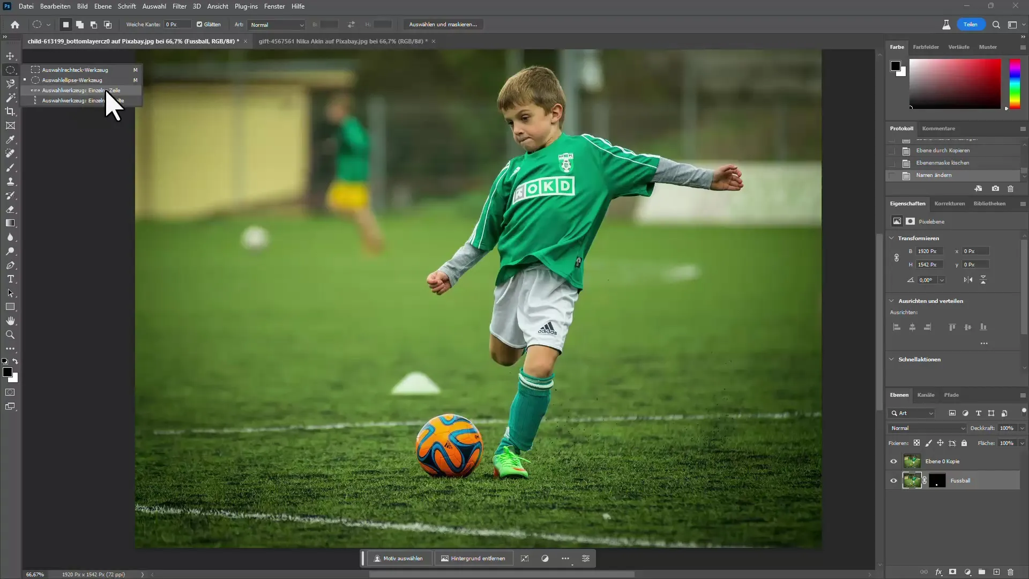Toggle visibility of Ebene 0 Kopie layer
Image resolution: width=1029 pixels, height=579 pixels.
click(x=892, y=461)
